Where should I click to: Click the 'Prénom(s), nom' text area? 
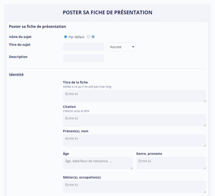click(x=135, y=141)
